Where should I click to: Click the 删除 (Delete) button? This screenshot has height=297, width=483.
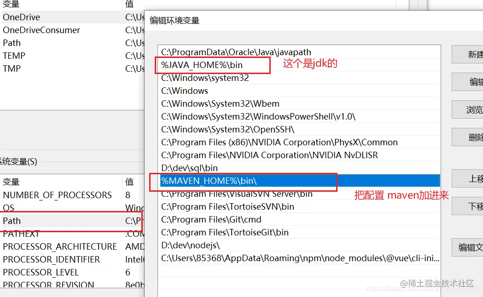click(x=468, y=137)
